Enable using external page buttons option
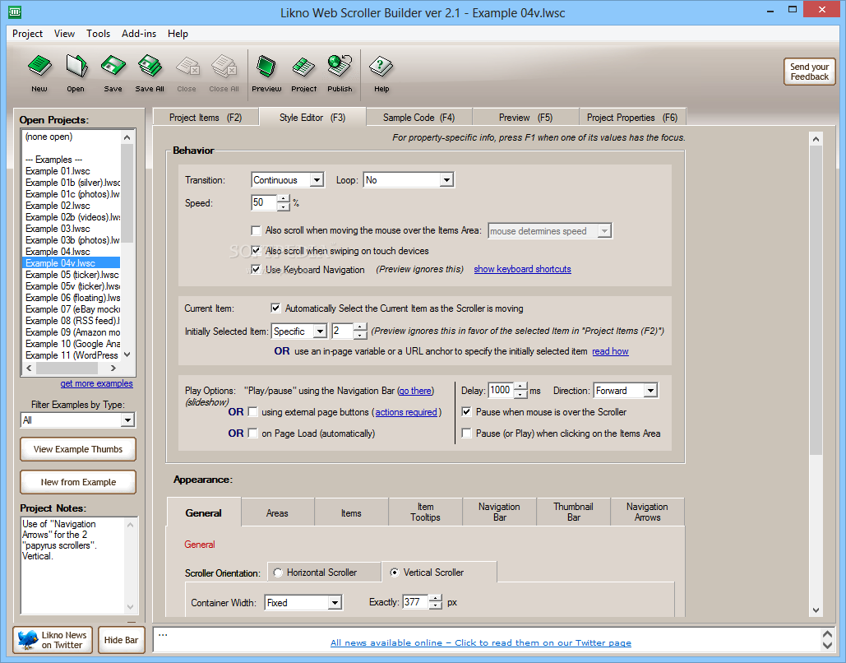The width and height of the screenshot is (846, 663). (252, 412)
